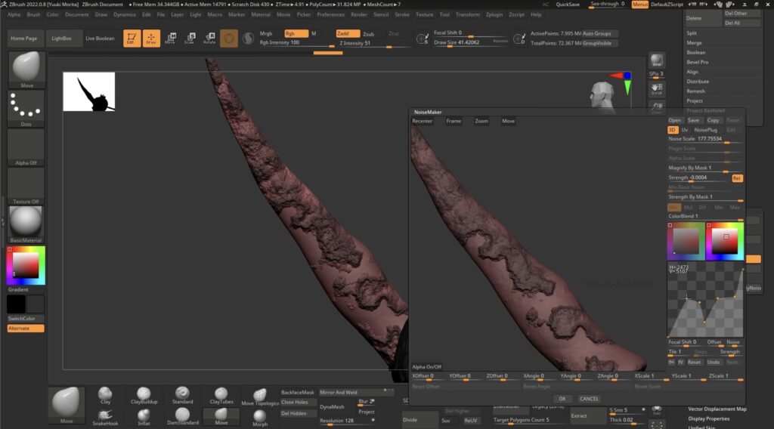Open the Alpha Off selector thumbnail
Viewport: 774px width, 429px height.
pyautogui.click(x=26, y=147)
